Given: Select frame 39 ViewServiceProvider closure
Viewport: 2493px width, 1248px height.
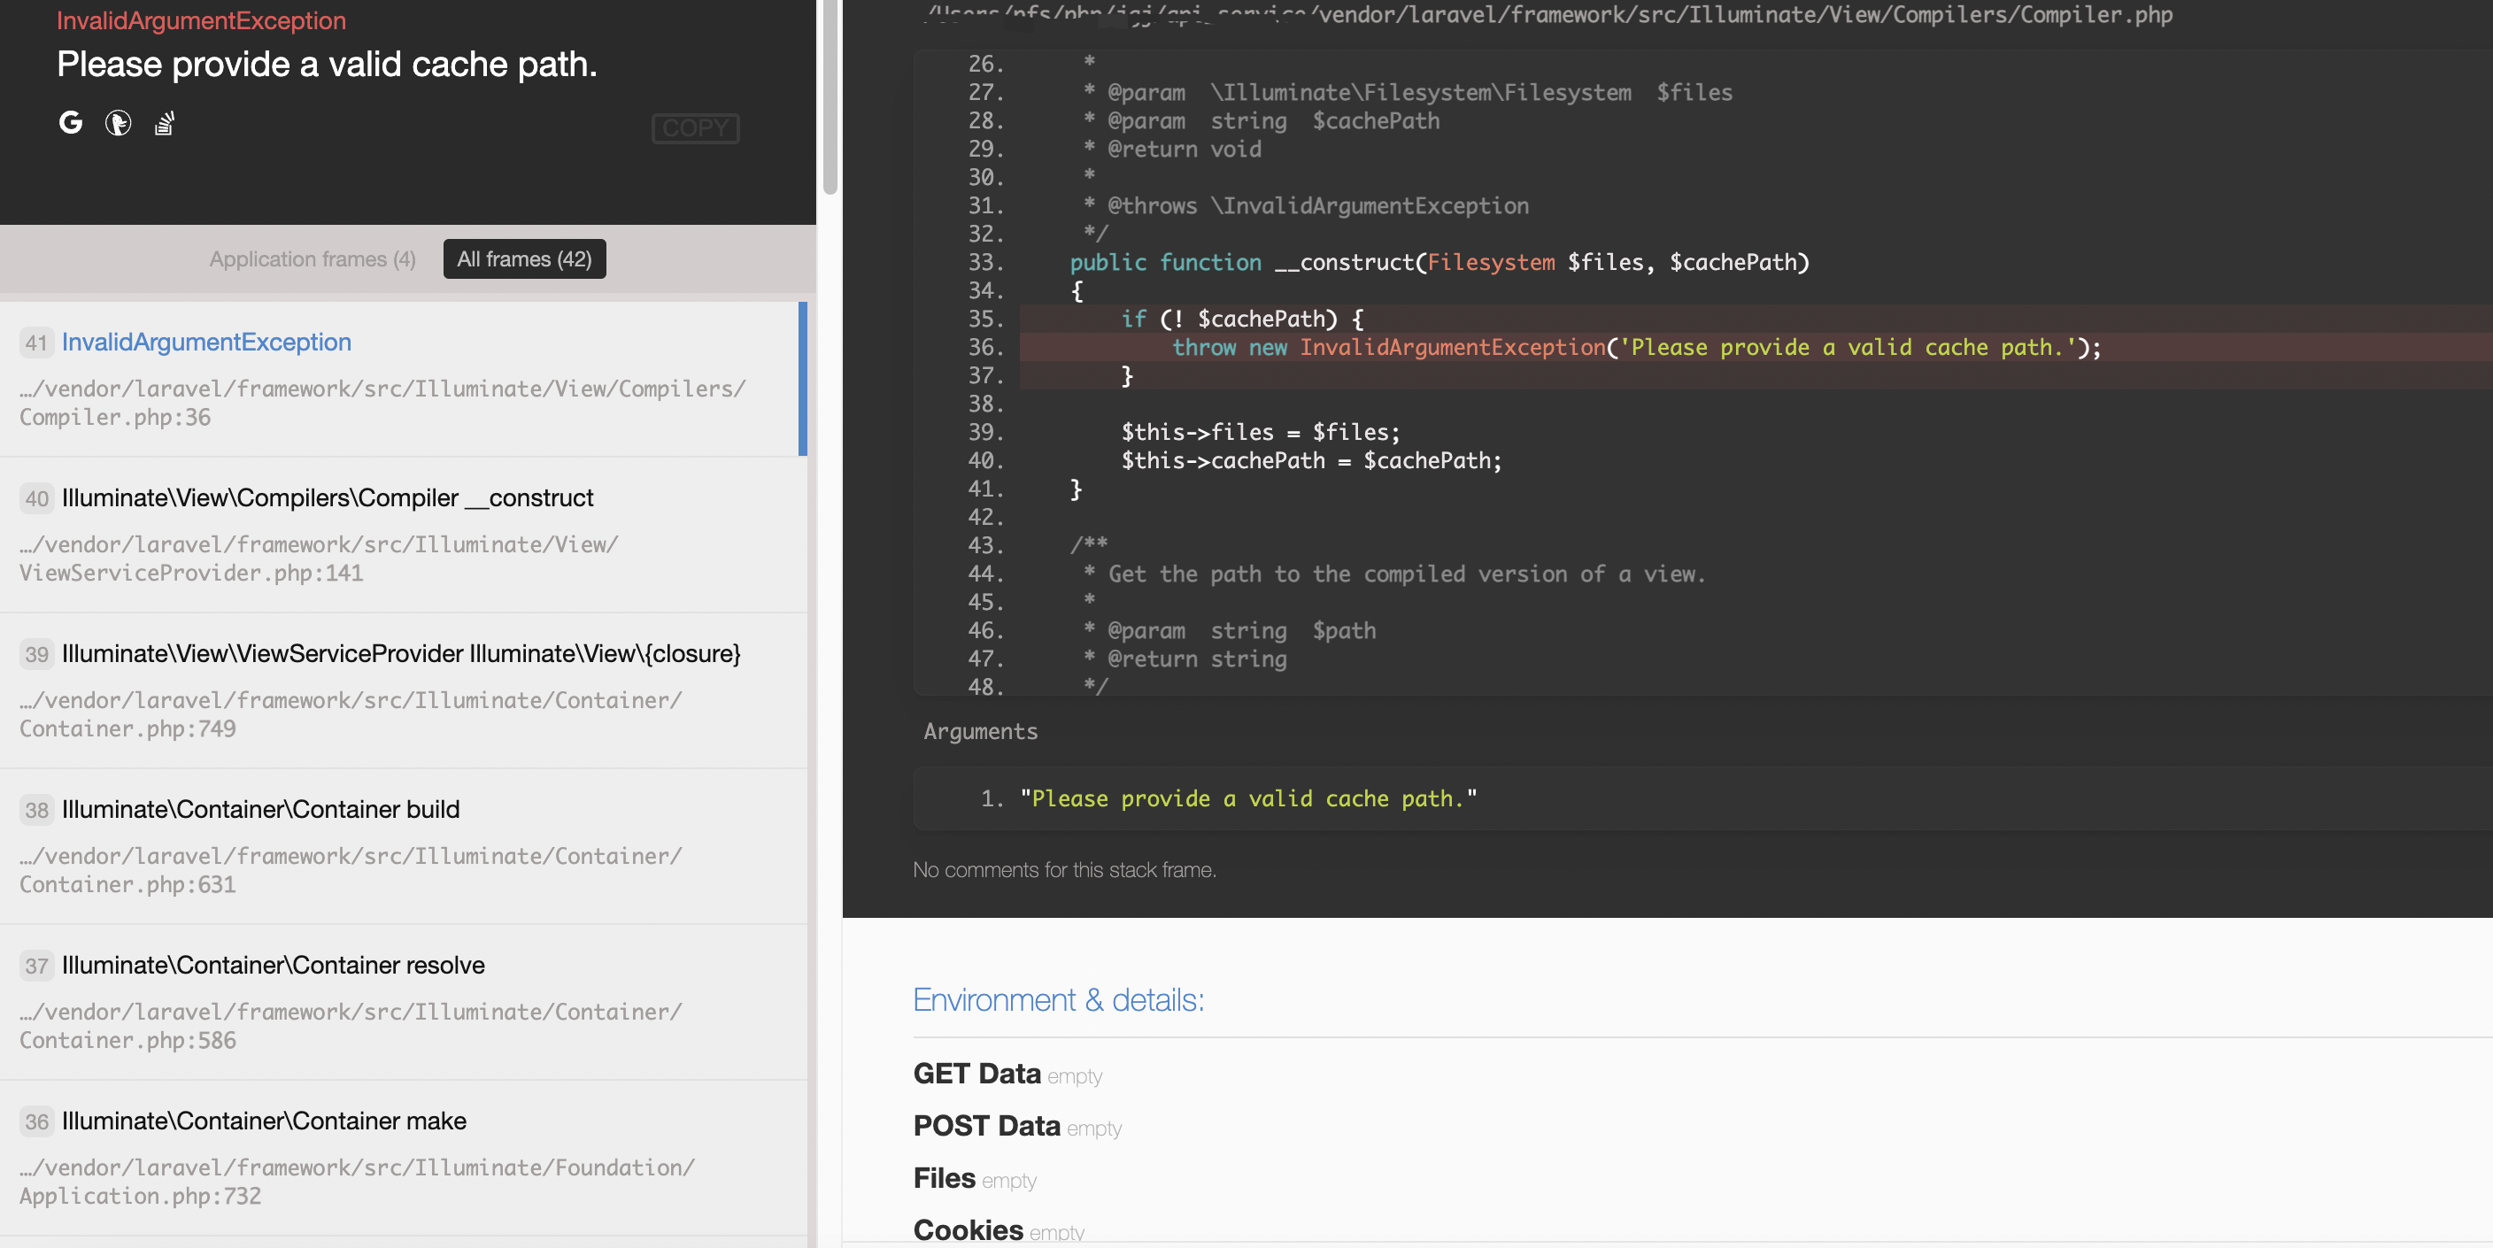Looking at the screenshot, I should coord(399,654).
